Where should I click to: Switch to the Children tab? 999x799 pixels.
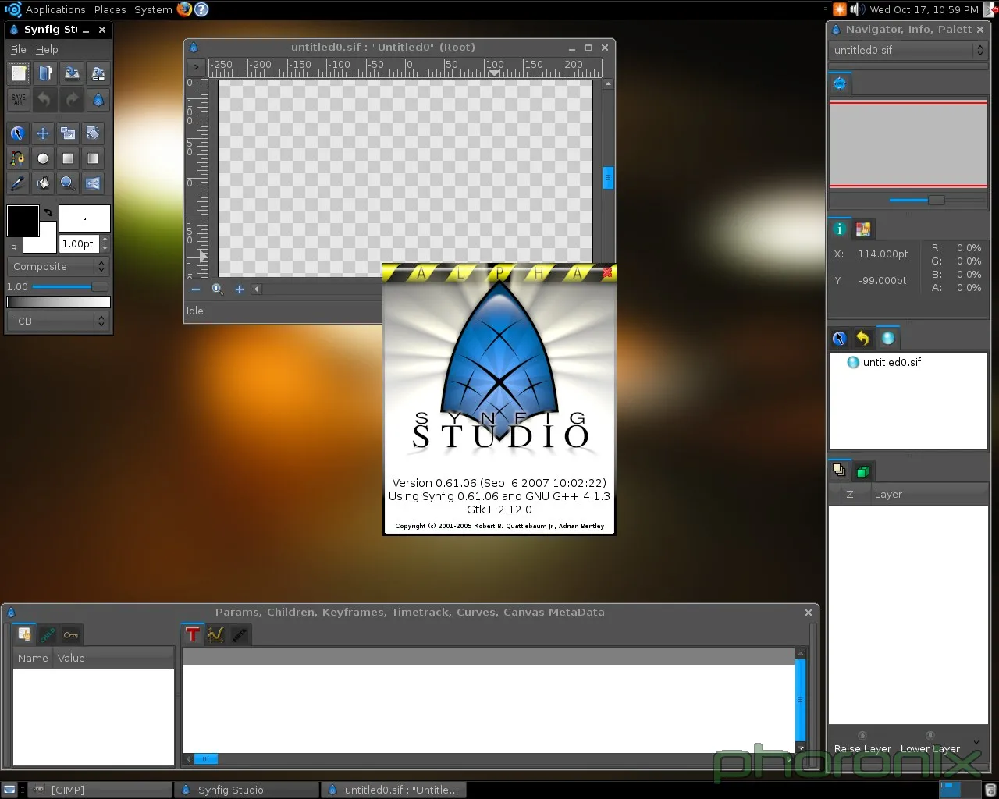(x=48, y=634)
